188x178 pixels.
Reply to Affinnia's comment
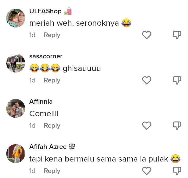52,126
